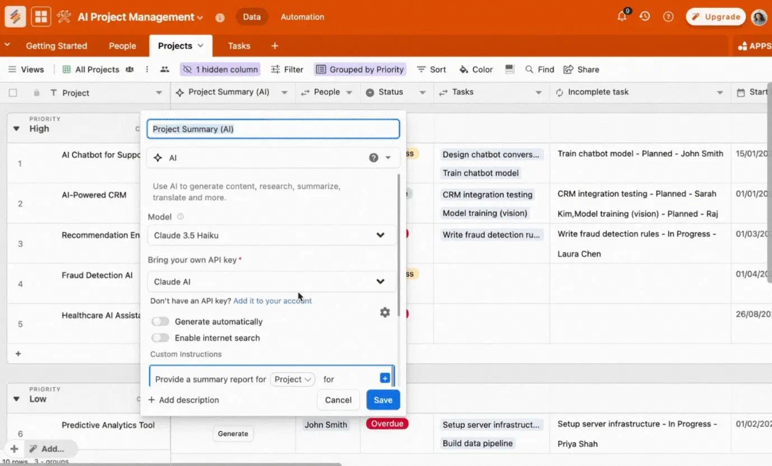This screenshot has height=466, width=772.
Task: Save the Project Summary (AI) field
Action: click(383, 400)
